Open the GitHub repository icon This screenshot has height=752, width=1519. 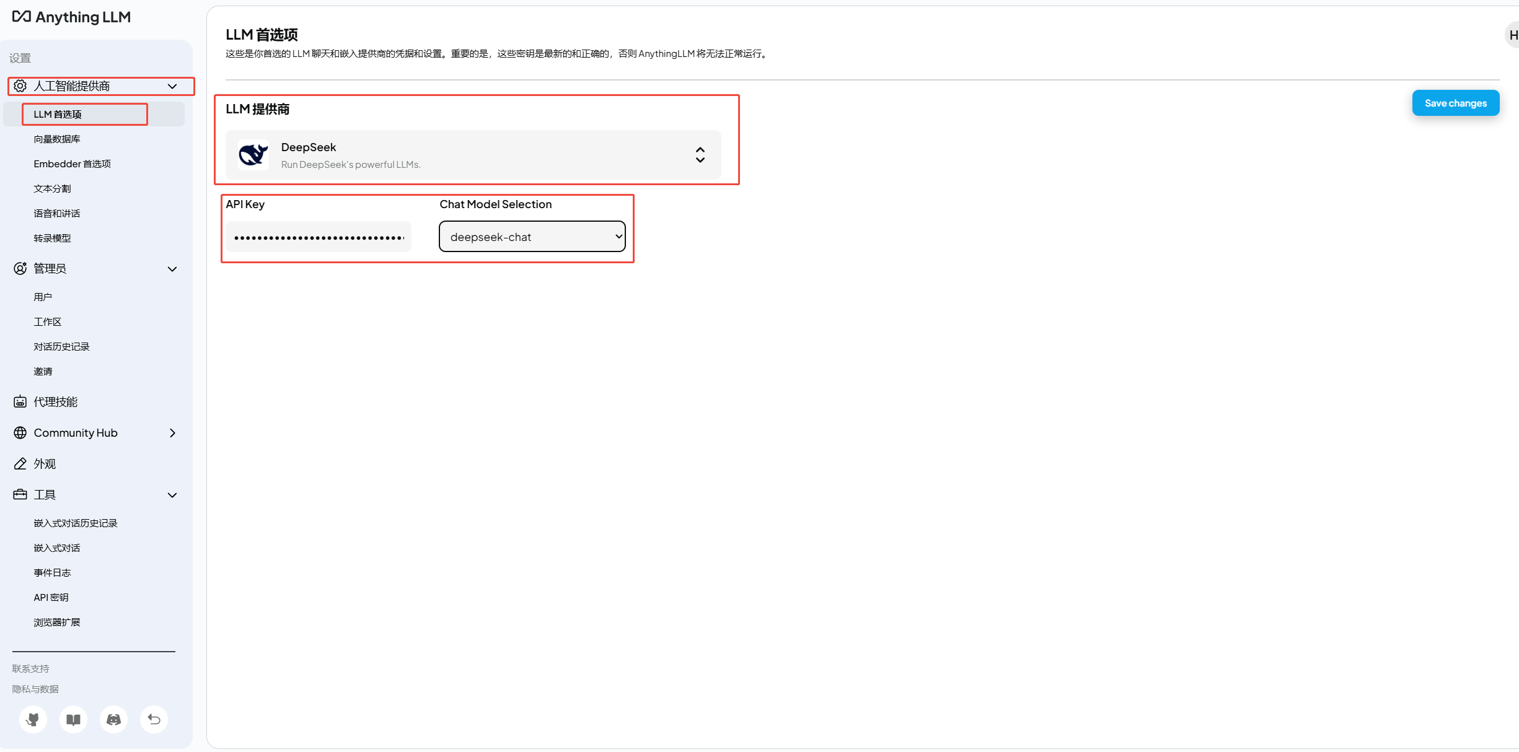coord(33,719)
